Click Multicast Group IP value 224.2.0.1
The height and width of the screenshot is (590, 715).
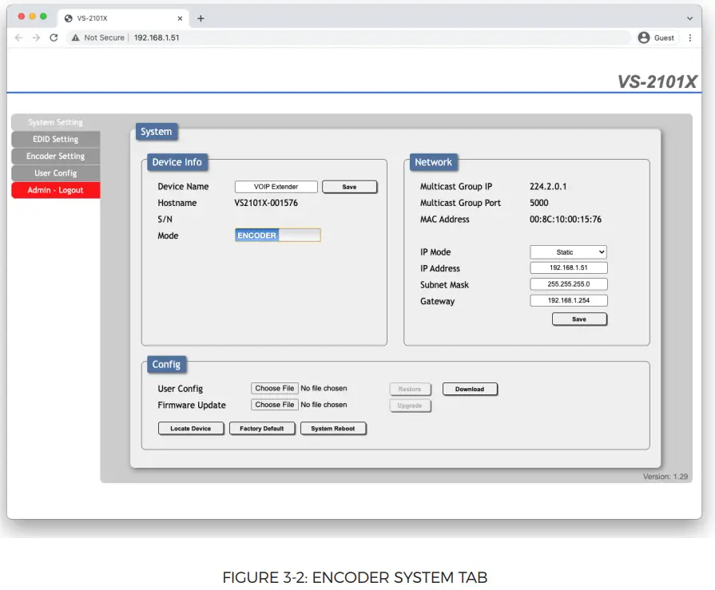pyautogui.click(x=548, y=186)
